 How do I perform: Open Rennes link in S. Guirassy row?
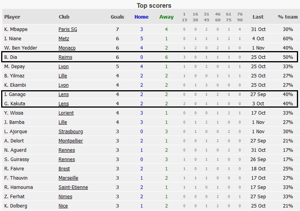pyautogui.click(x=67, y=160)
